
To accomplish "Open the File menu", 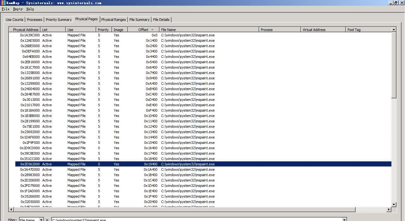I will [5, 9].
